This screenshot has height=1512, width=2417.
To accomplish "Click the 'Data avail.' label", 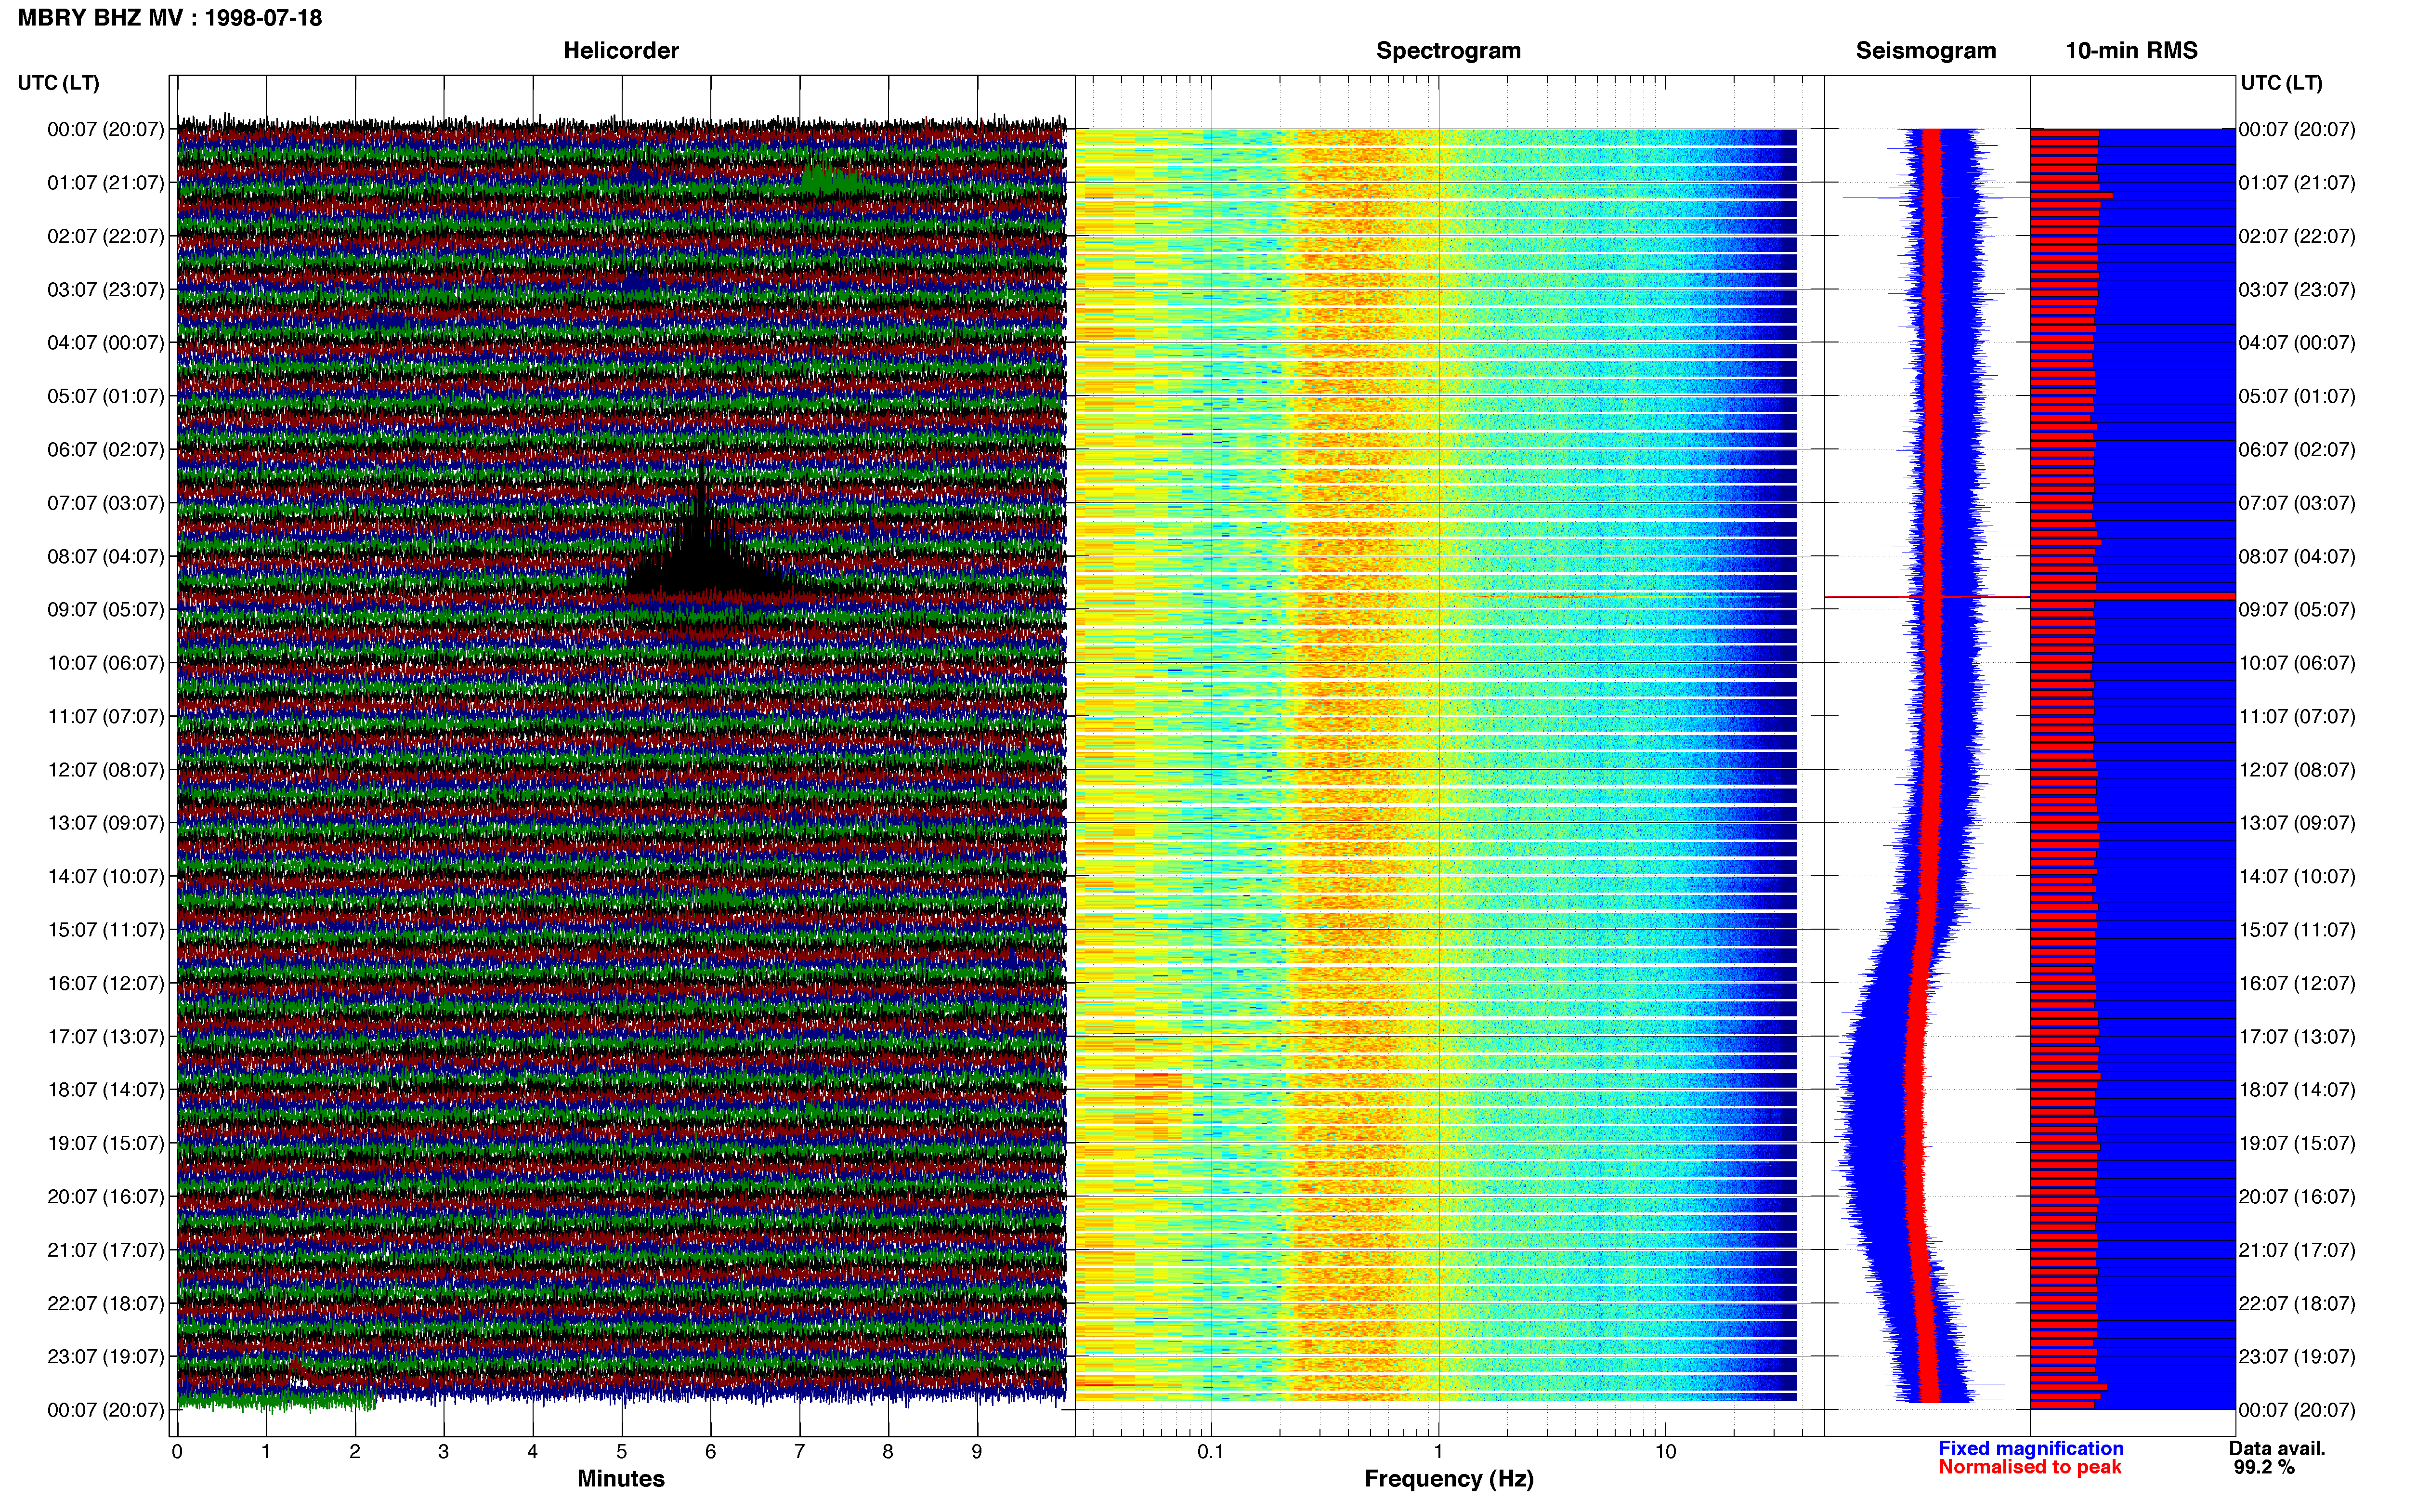I will coord(2277,1448).
